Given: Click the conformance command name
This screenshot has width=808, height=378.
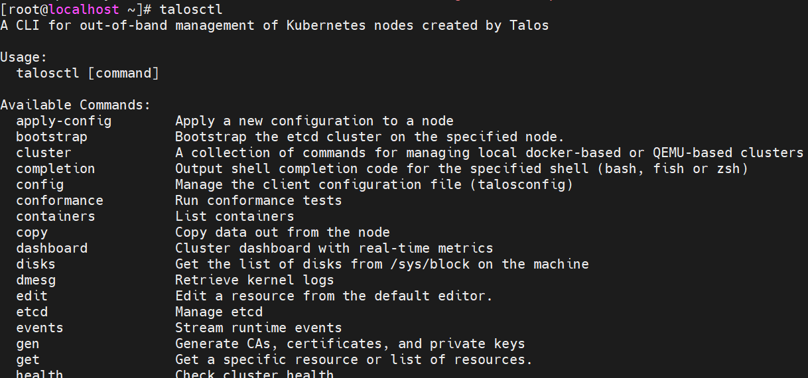Looking at the screenshot, I should pos(60,201).
